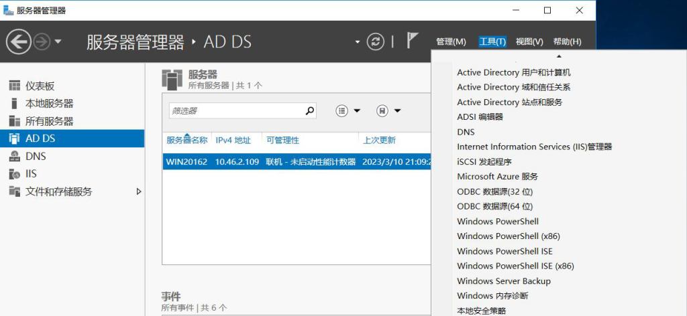Click the AD DS role icon
The height and width of the screenshot is (316, 687).
tap(15, 138)
